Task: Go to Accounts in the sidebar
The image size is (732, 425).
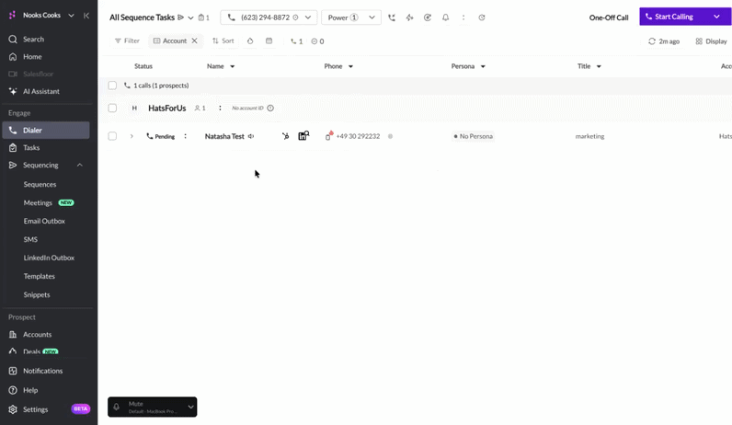Action: point(38,335)
